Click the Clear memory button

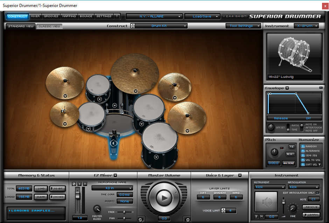click(x=41, y=197)
